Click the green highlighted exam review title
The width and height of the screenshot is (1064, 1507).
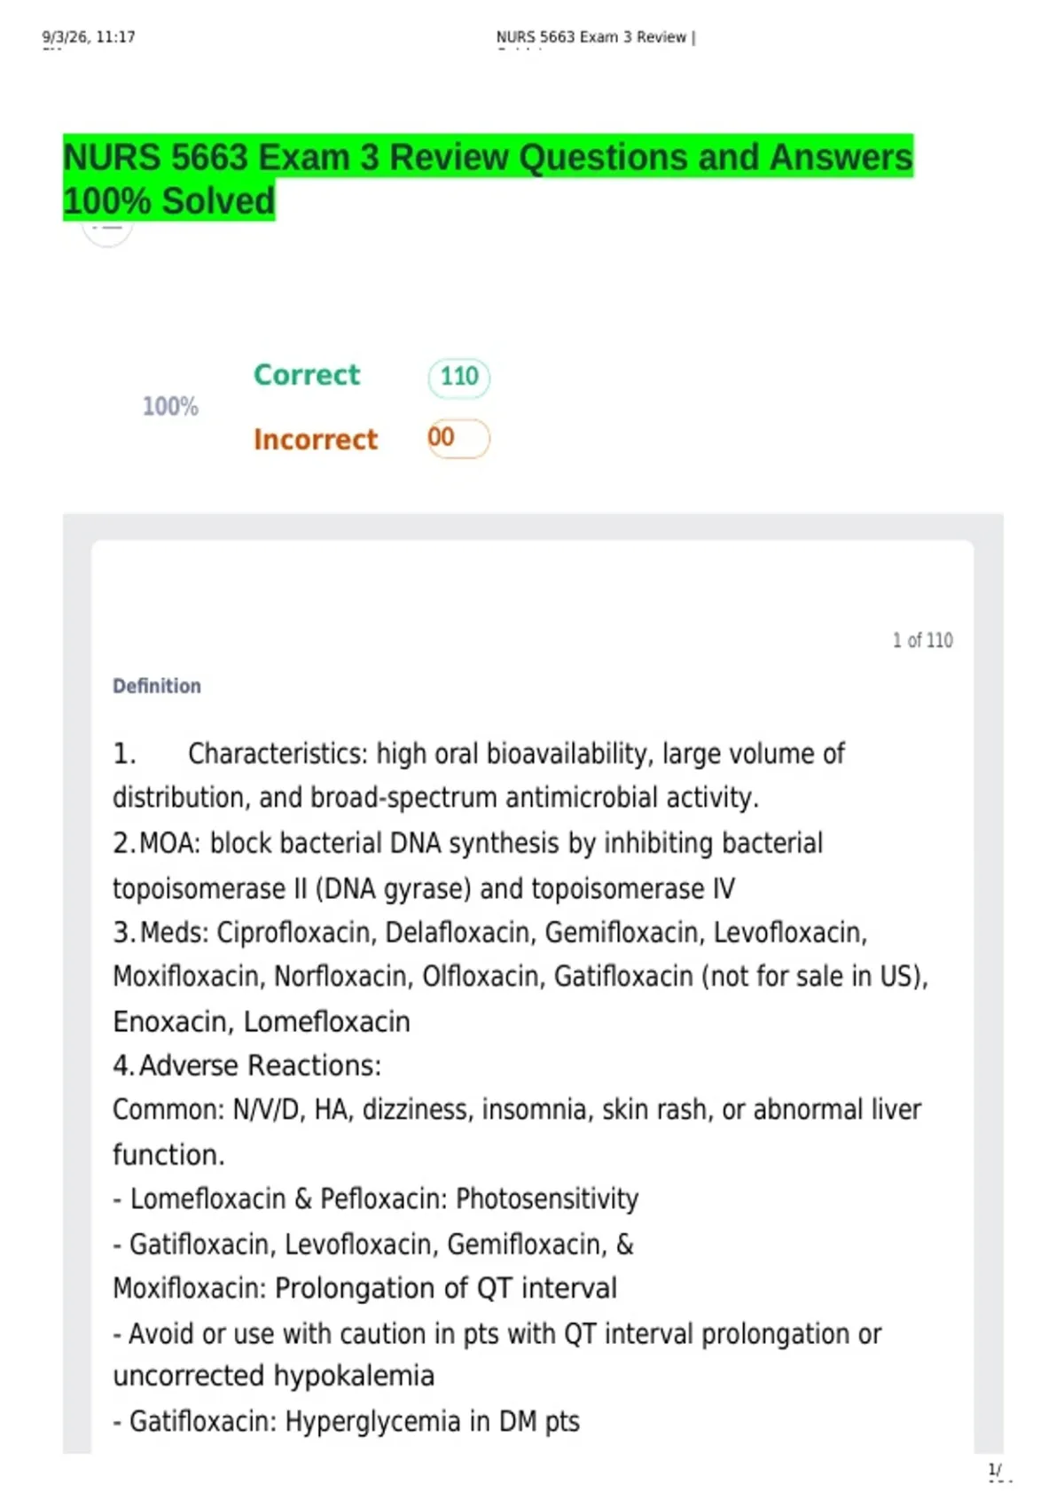point(488,178)
